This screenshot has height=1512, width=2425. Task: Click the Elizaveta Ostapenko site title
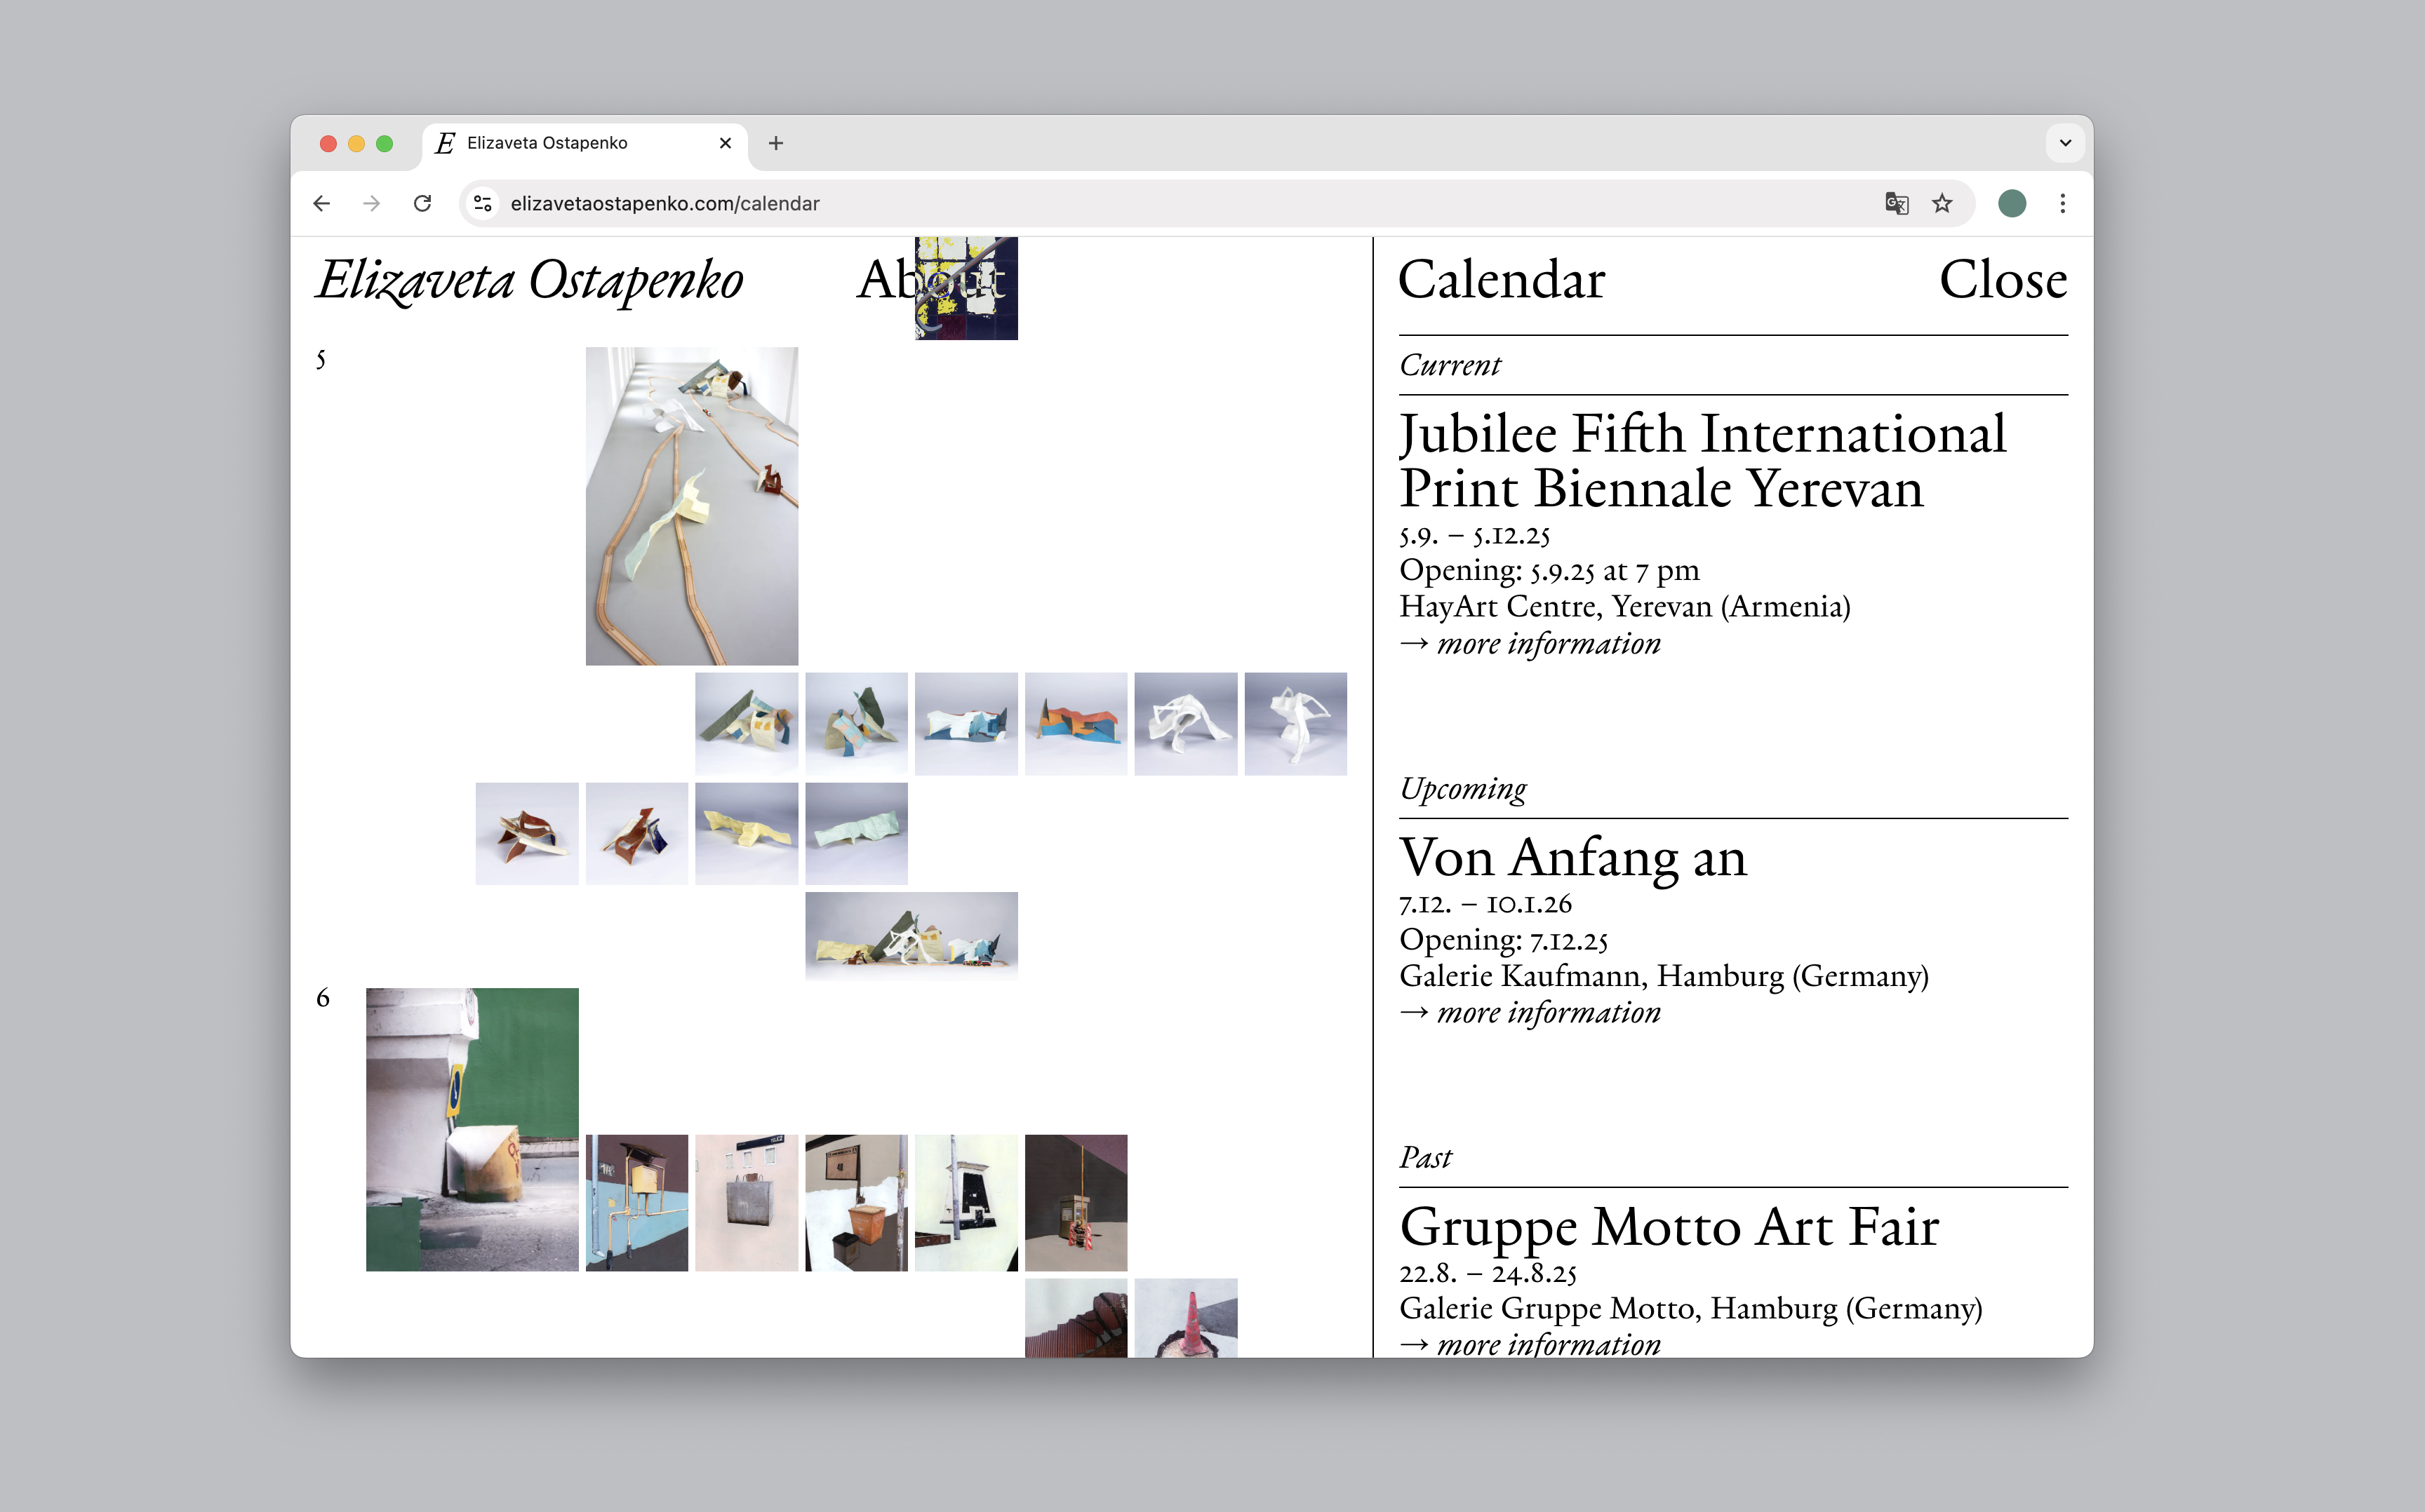[530, 280]
